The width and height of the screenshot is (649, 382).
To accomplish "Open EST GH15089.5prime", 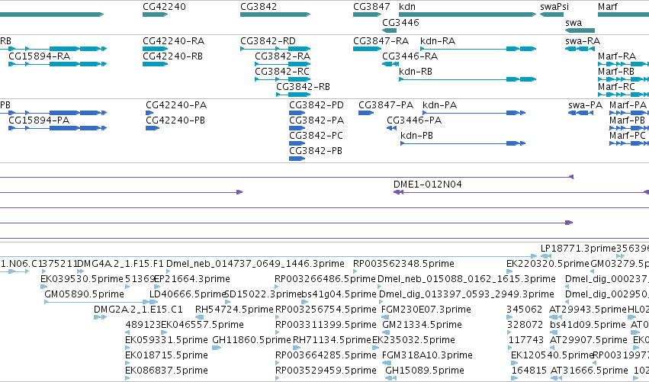I will click(425, 371).
